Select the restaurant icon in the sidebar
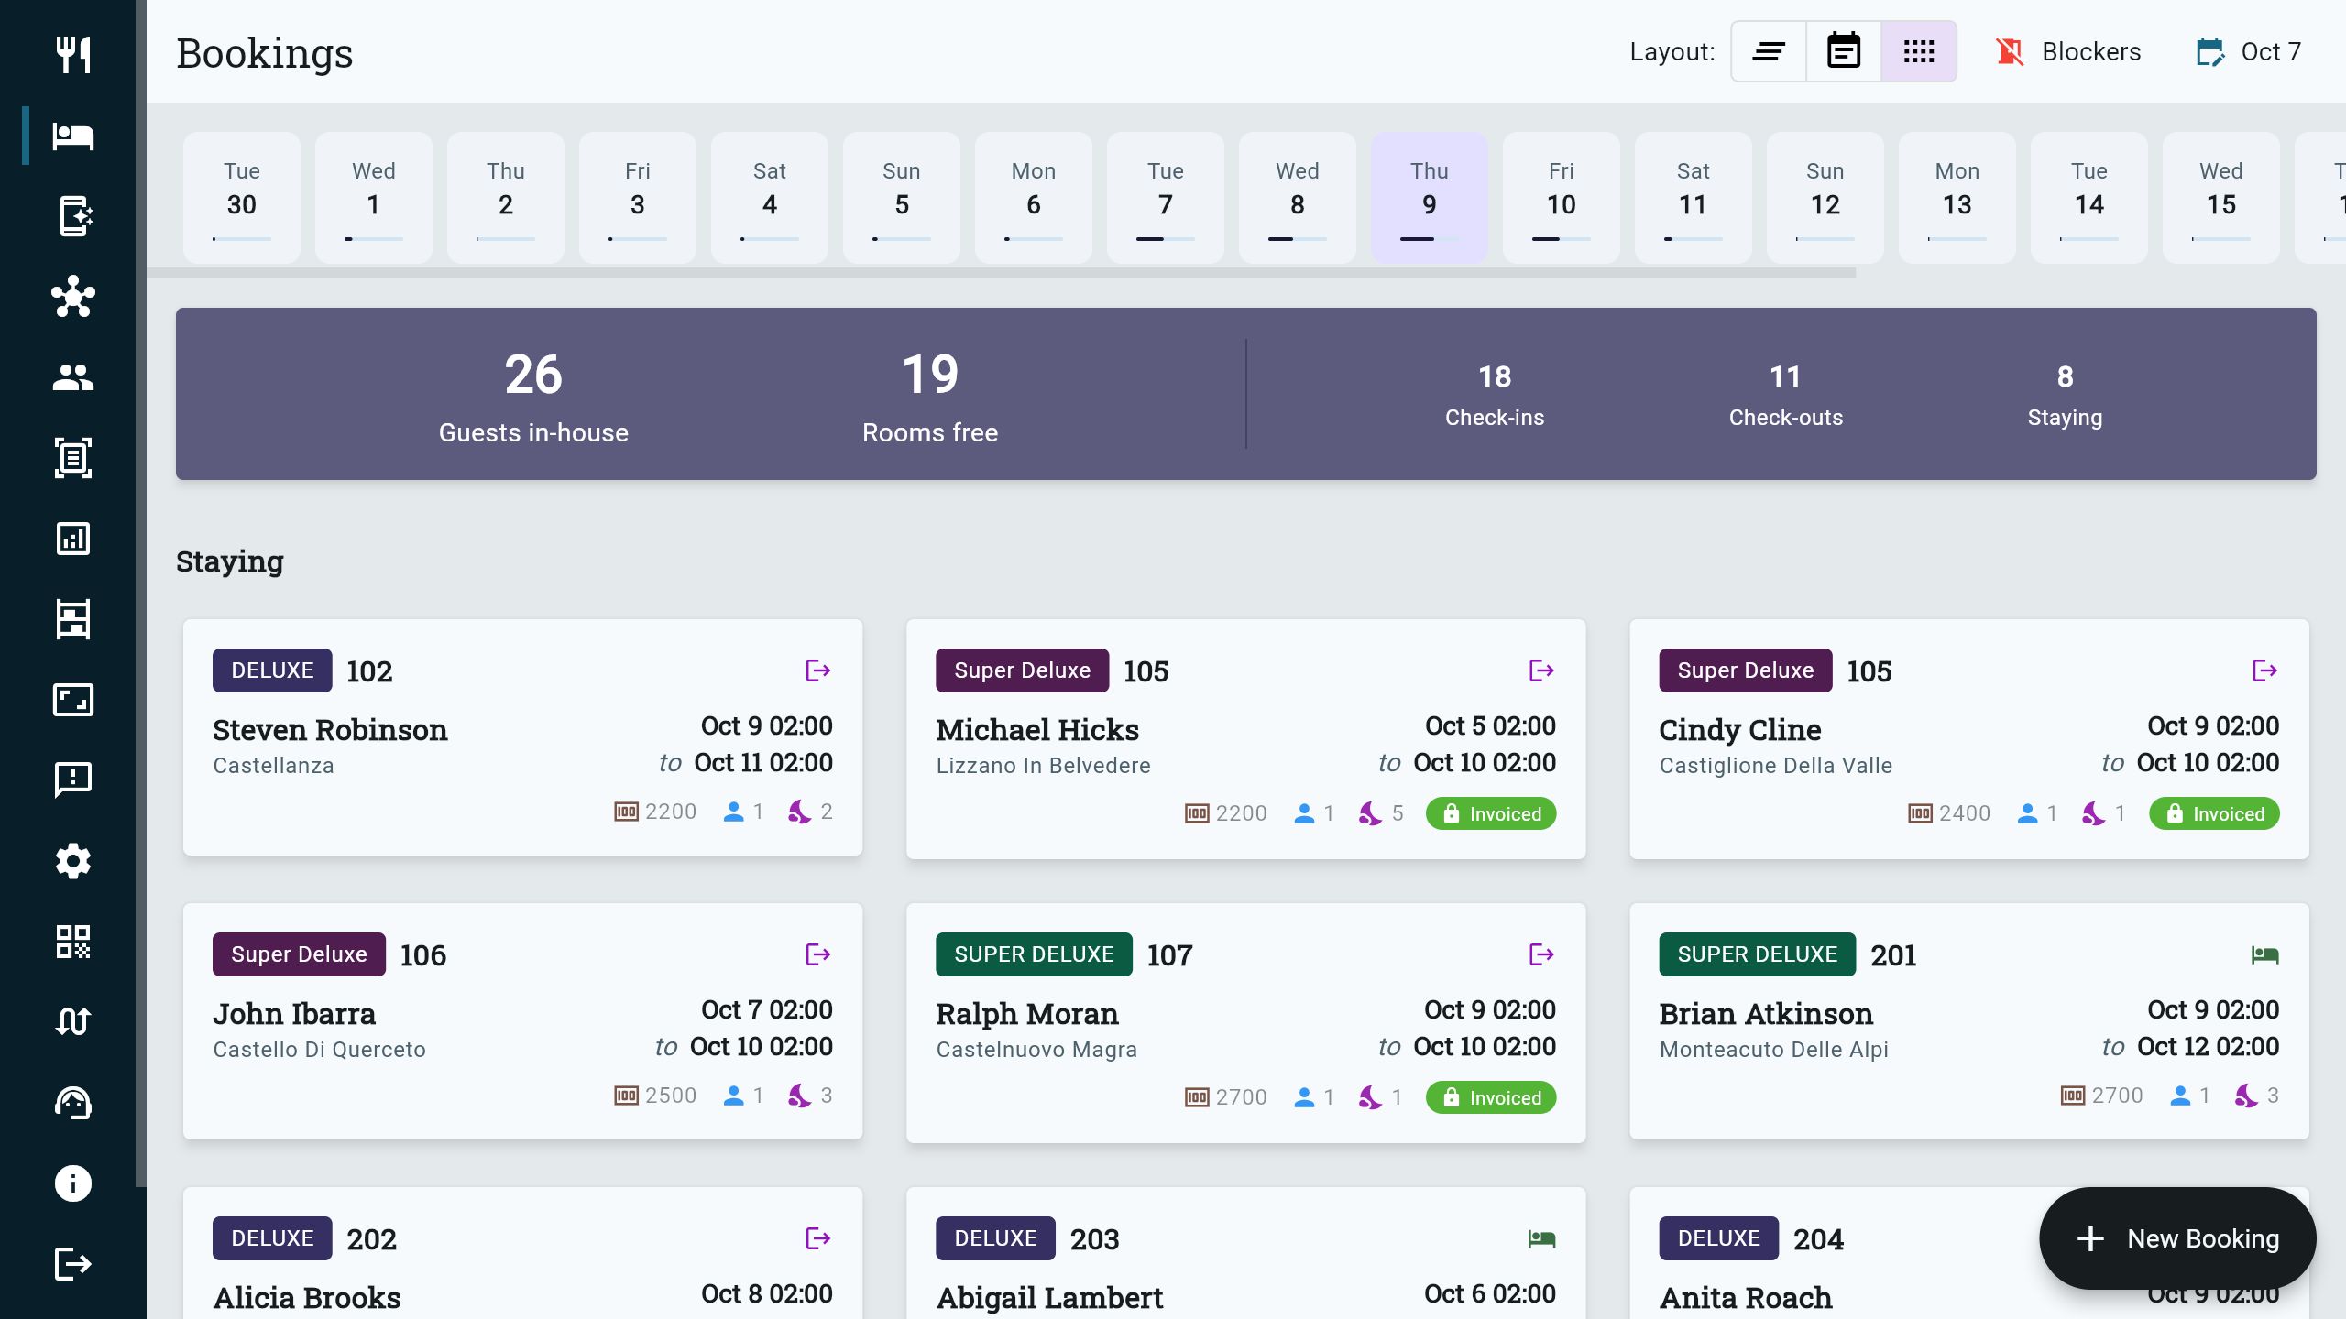Viewport: 2346px width, 1319px height. point(73,55)
